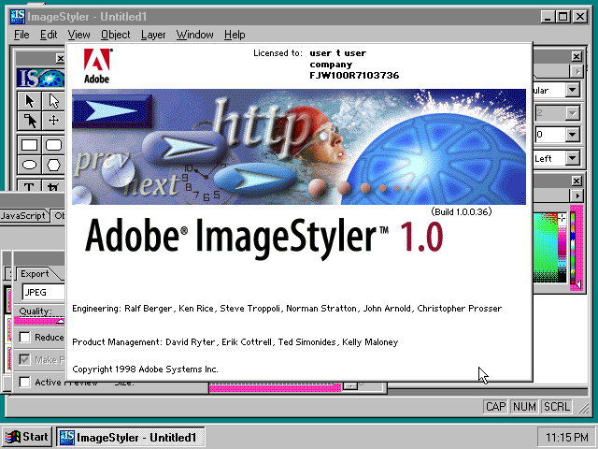Click the 'Adobe ImageStyler 1.0' product title

(x=263, y=238)
